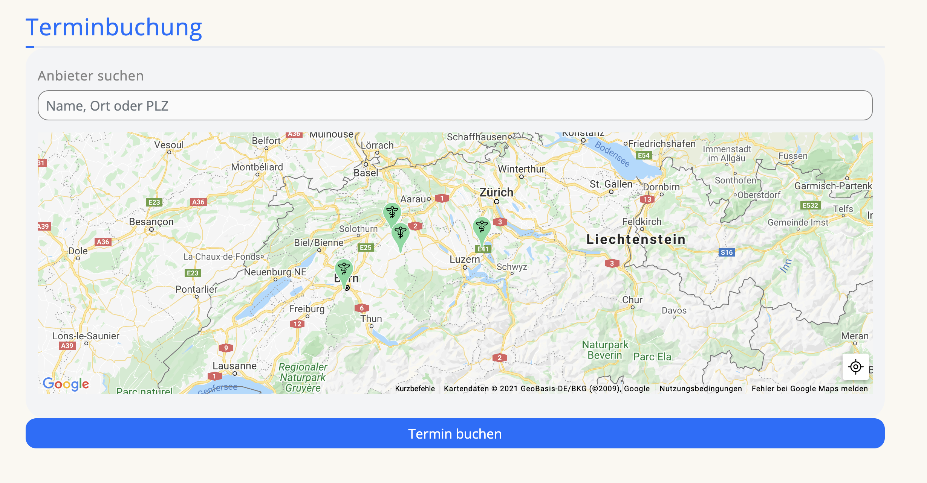Click the Lons-le-Saunier label
The height and width of the screenshot is (483, 927).
[x=86, y=336]
